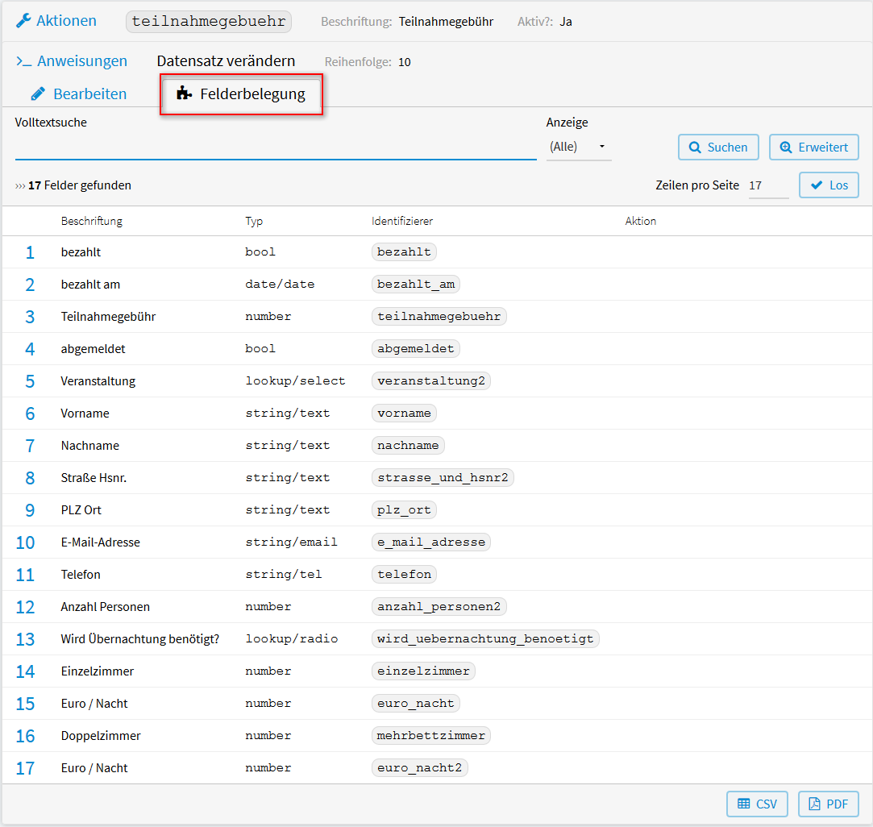Click the veranstaltung2 identifier tag
Image resolution: width=873 pixels, height=827 pixels.
point(431,381)
